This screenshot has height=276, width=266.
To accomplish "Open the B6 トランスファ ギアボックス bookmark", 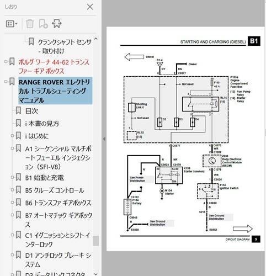I will (x=58, y=203).
